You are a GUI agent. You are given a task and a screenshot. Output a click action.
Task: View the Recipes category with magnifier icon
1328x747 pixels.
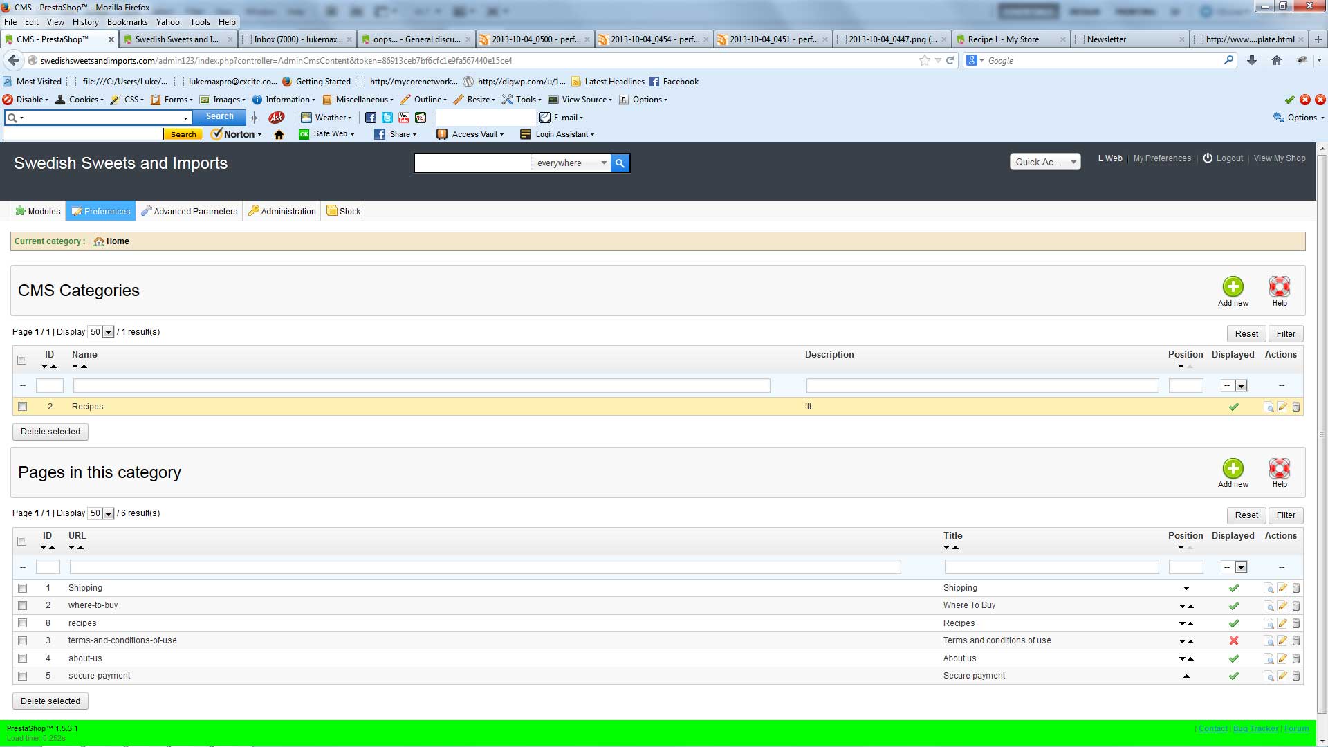tap(1269, 407)
